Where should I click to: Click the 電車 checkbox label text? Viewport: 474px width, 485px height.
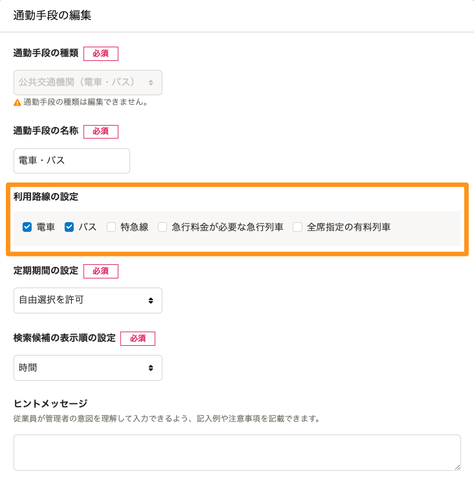pos(45,227)
